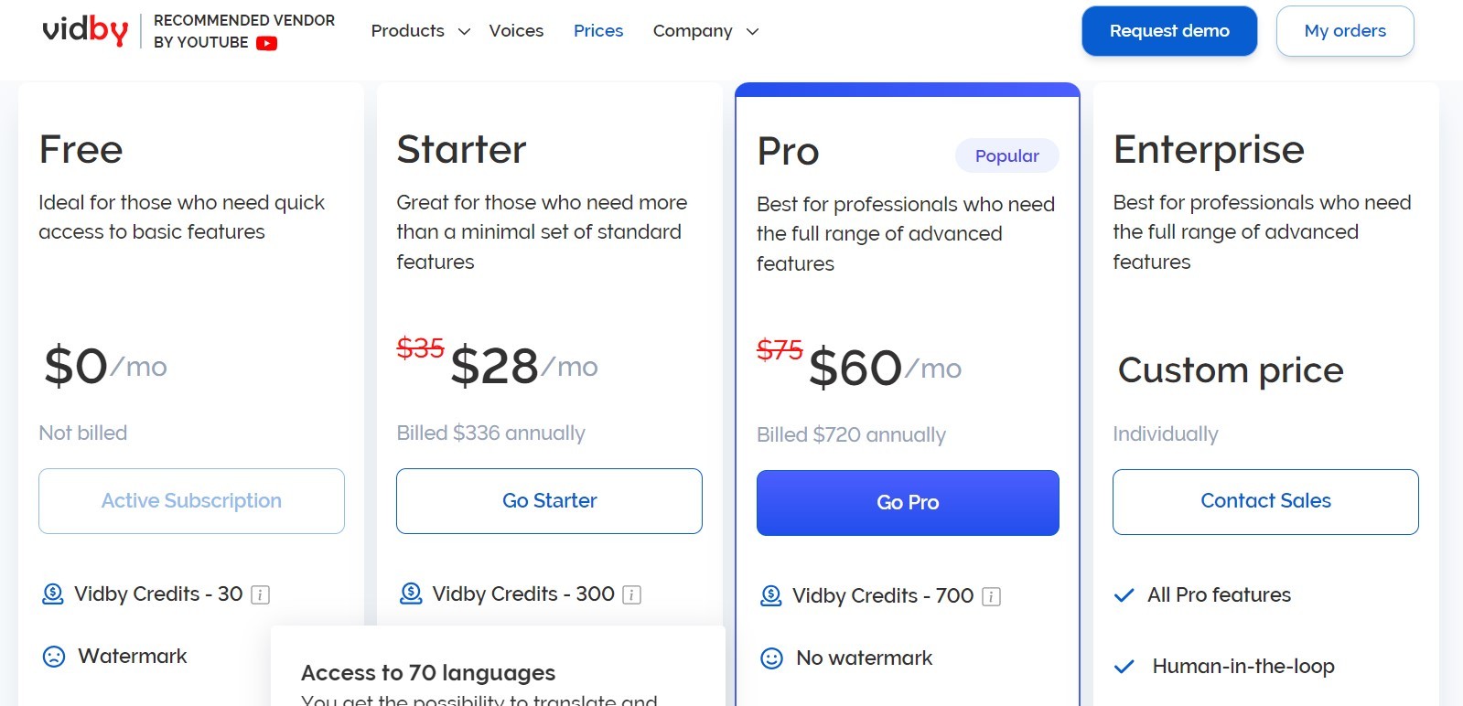
Task: Click the Contact Sales button on Enterprise
Action: point(1264,501)
